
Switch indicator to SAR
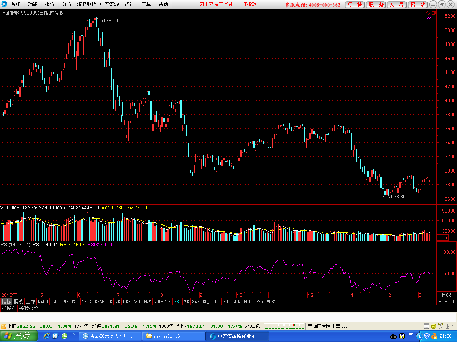(196, 302)
